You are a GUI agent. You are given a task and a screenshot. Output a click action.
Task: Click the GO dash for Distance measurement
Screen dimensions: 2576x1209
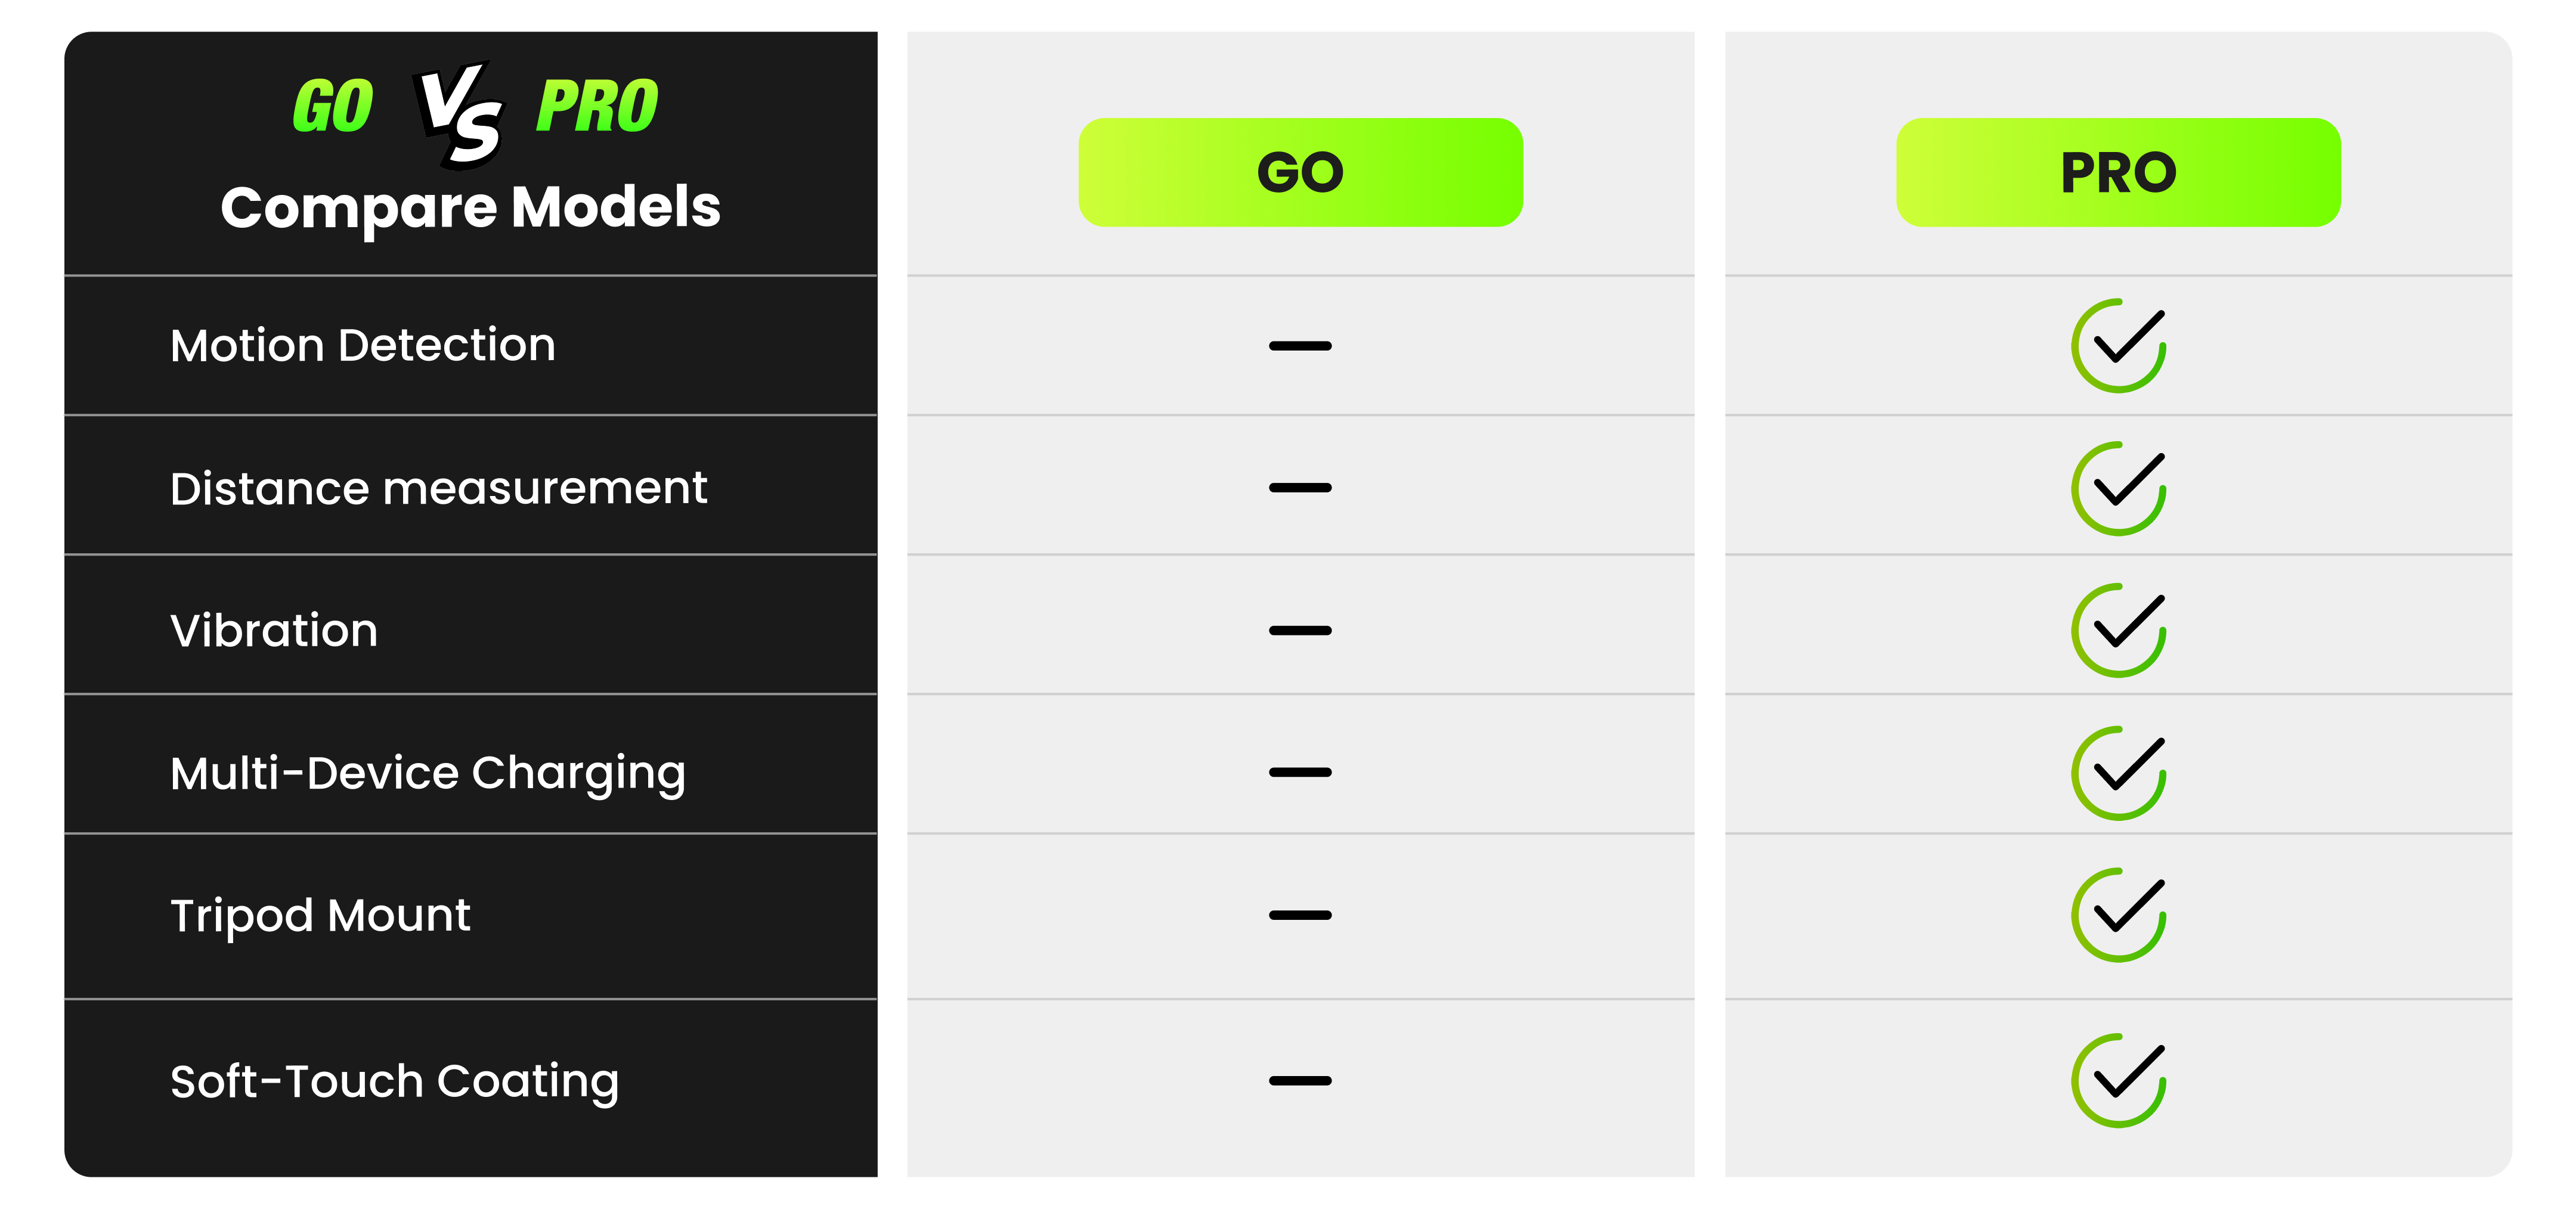(x=1300, y=488)
